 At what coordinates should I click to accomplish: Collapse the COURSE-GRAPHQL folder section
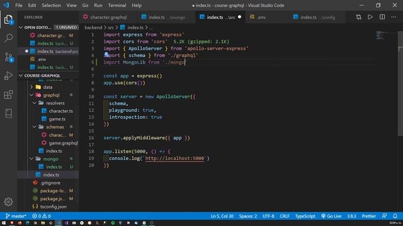point(21,75)
